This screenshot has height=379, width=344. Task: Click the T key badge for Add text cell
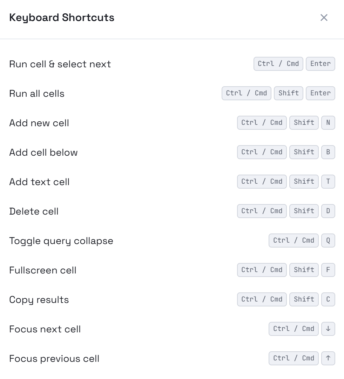coord(328,182)
